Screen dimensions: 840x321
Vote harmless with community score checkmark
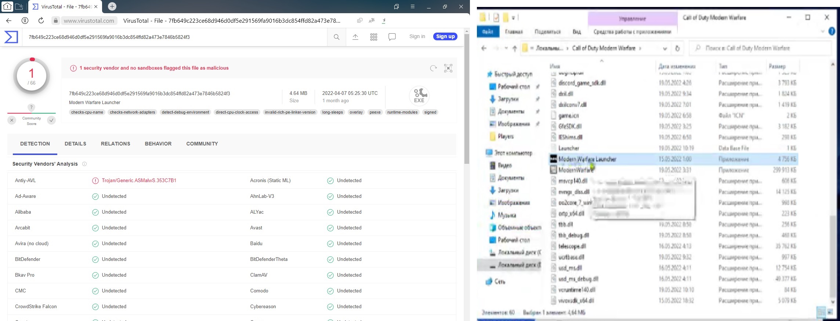tap(51, 120)
